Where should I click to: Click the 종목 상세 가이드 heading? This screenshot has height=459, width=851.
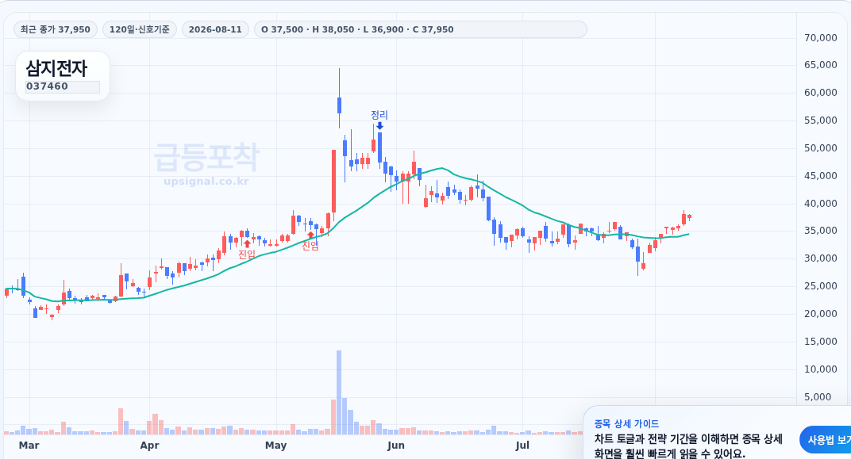click(626, 423)
